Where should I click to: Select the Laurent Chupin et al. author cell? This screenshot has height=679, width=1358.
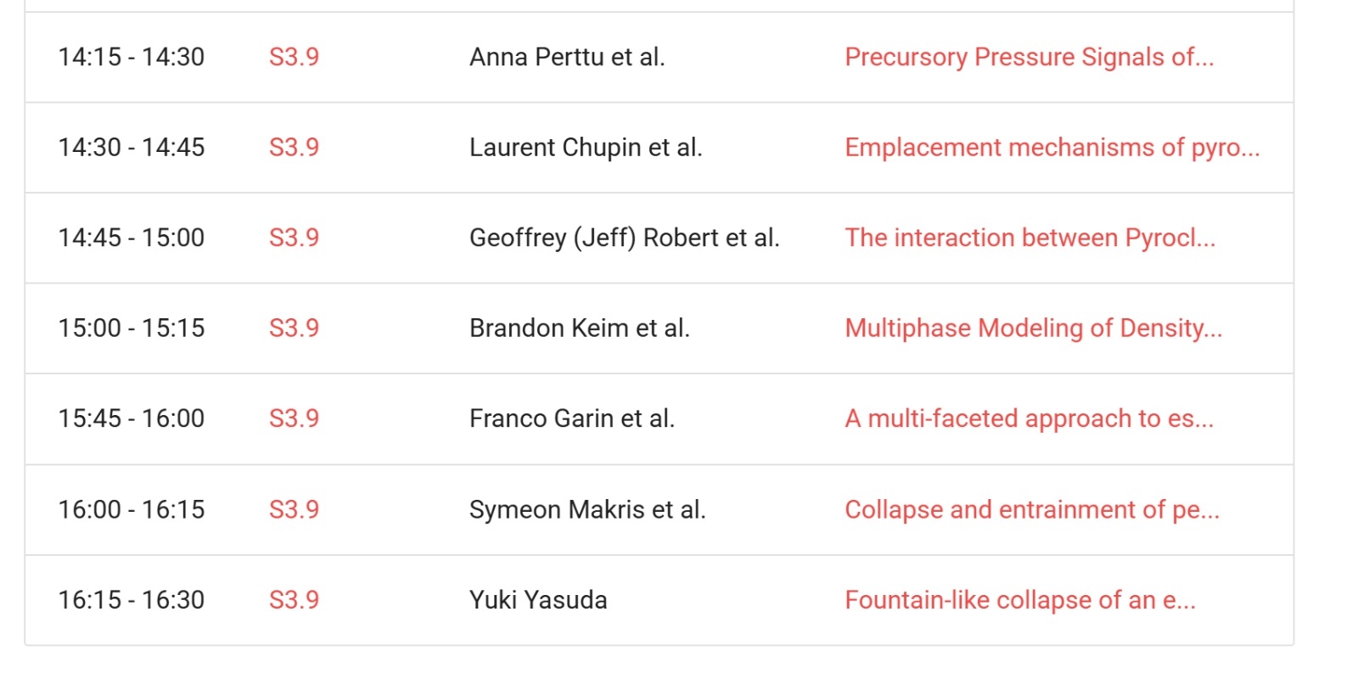point(586,148)
